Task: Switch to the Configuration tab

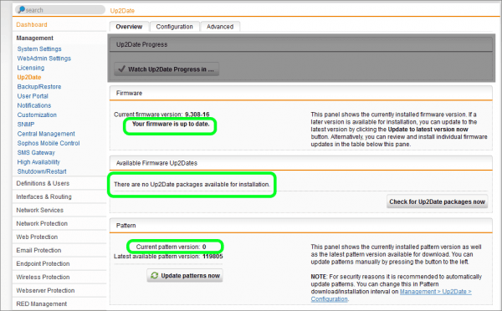Action: (x=175, y=27)
